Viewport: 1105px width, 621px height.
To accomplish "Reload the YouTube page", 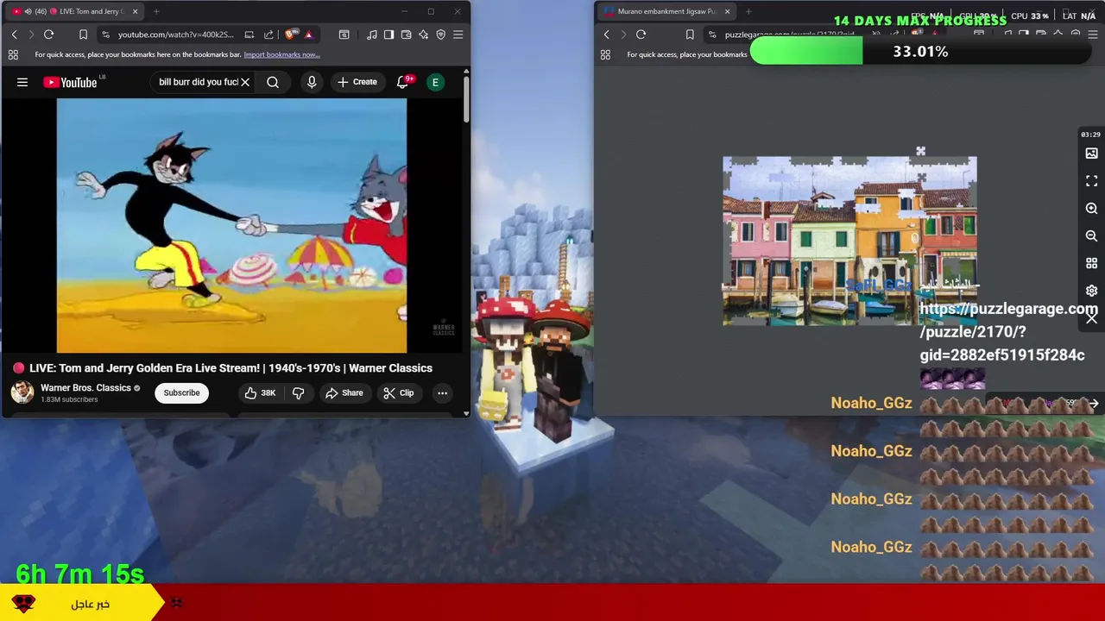I will (x=48, y=34).
